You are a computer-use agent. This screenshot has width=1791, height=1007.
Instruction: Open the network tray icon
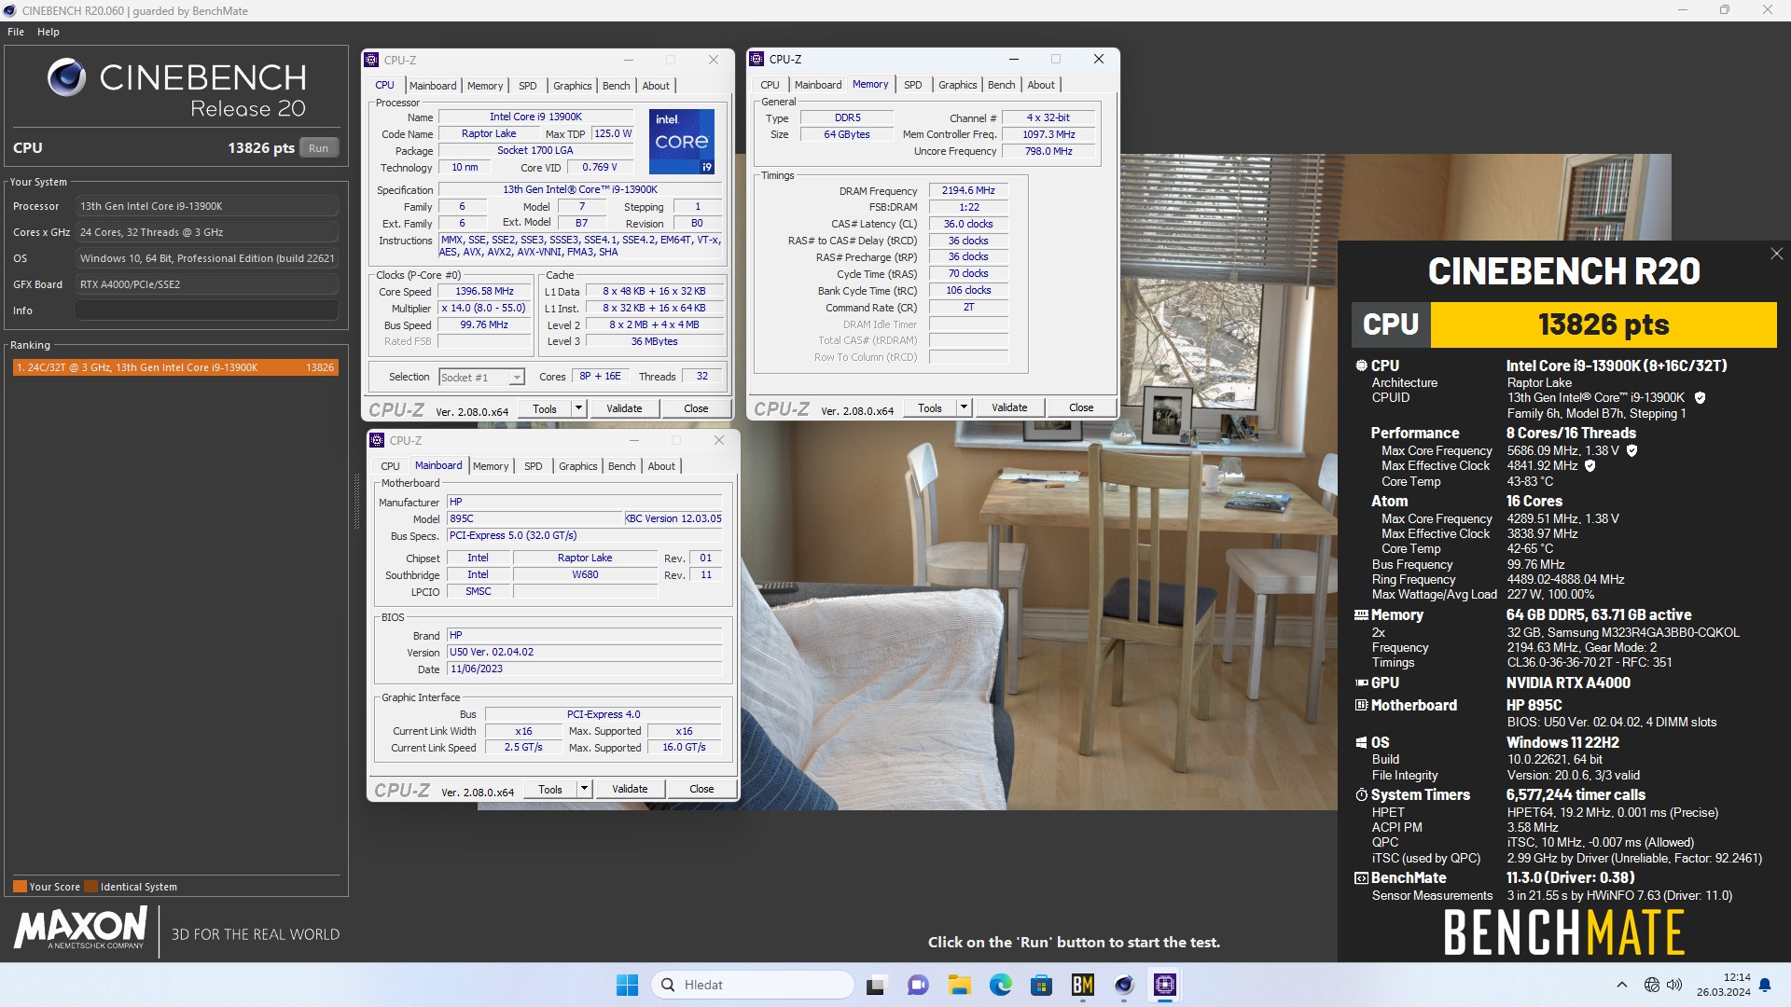pyautogui.click(x=1652, y=985)
